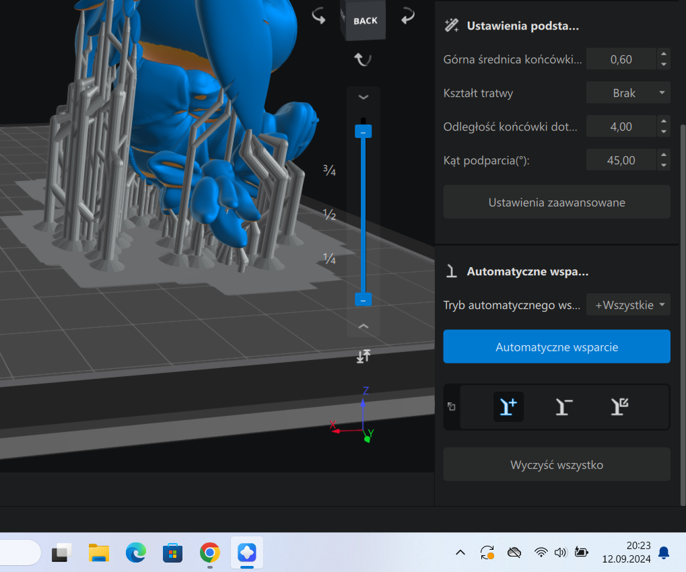Click the Y axis on the gizmo

pyautogui.click(x=370, y=433)
